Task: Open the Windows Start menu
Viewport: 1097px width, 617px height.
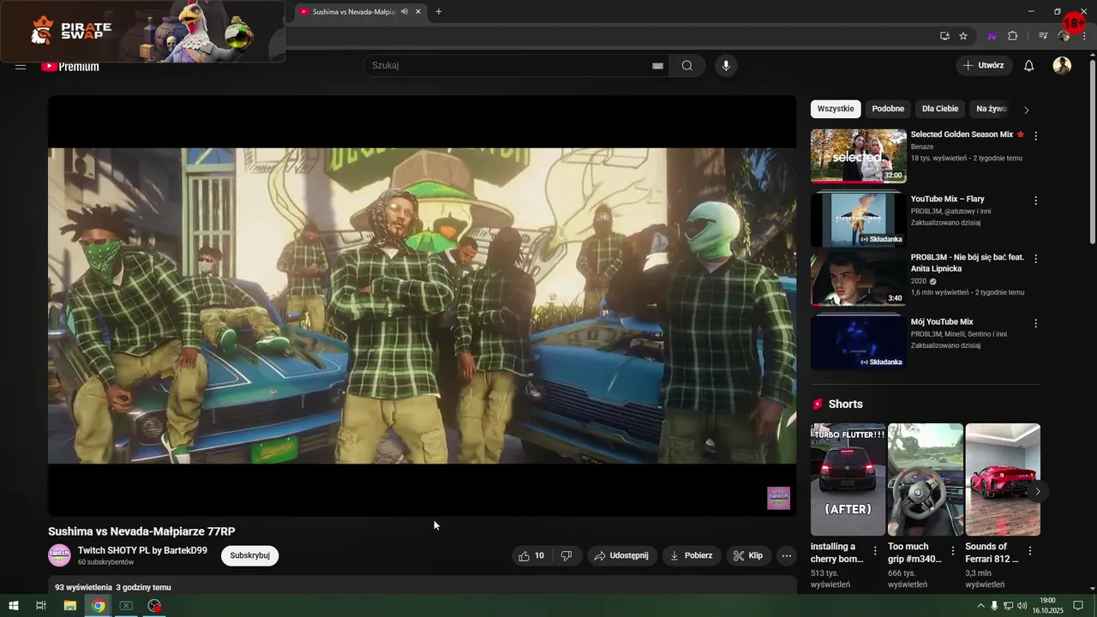Action: (13, 606)
